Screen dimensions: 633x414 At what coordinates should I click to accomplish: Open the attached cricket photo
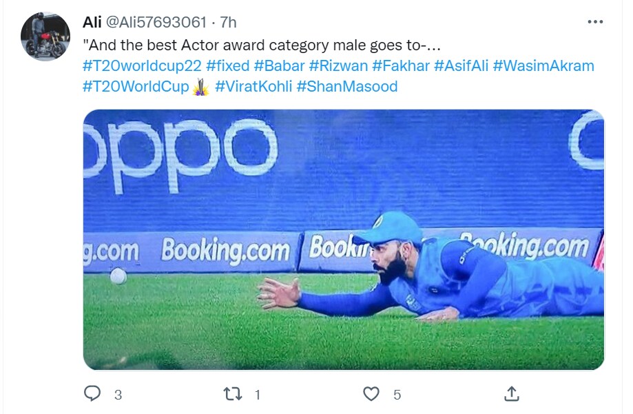[343, 239]
